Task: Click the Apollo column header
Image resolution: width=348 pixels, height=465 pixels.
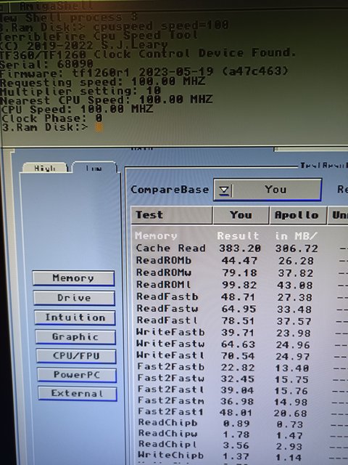Action: tap(297, 215)
